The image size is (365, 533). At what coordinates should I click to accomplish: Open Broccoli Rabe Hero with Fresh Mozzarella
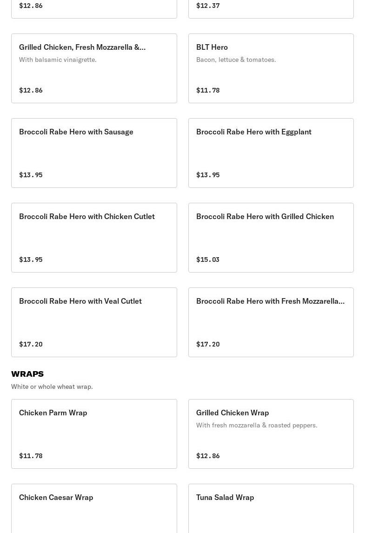click(x=271, y=322)
